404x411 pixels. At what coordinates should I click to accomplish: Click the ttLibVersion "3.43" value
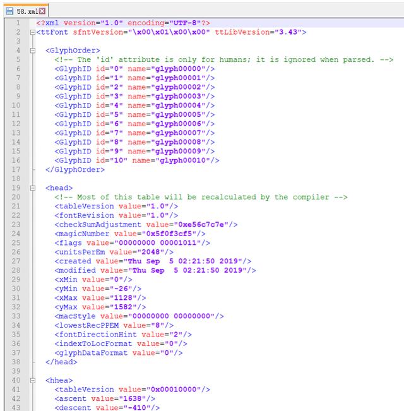288,32
